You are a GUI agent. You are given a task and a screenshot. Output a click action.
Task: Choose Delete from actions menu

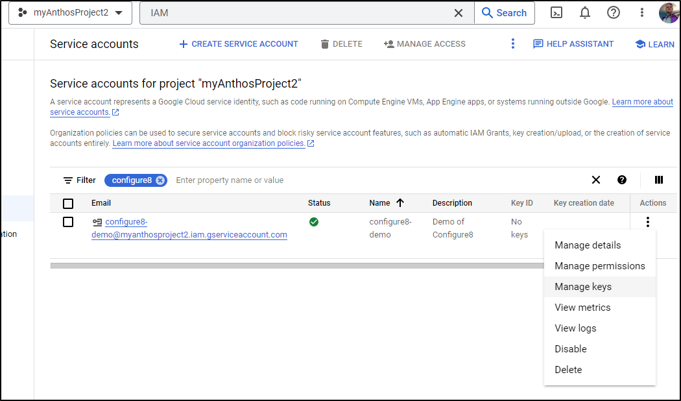tap(600, 370)
